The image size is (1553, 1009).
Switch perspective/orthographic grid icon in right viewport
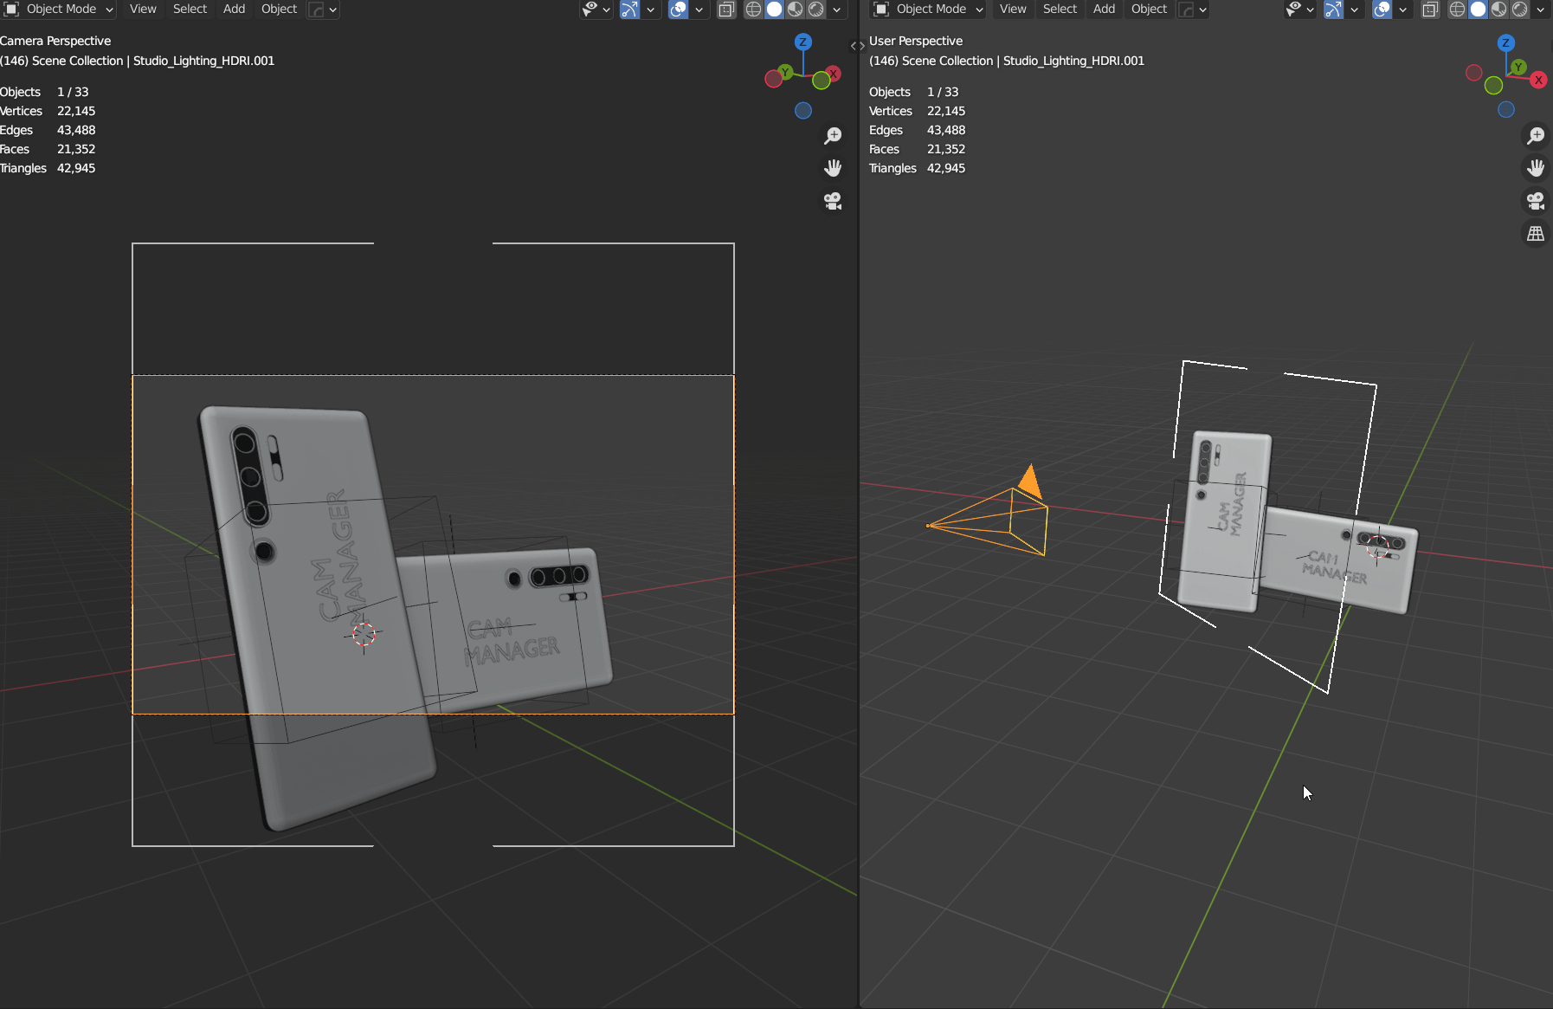tap(1536, 234)
